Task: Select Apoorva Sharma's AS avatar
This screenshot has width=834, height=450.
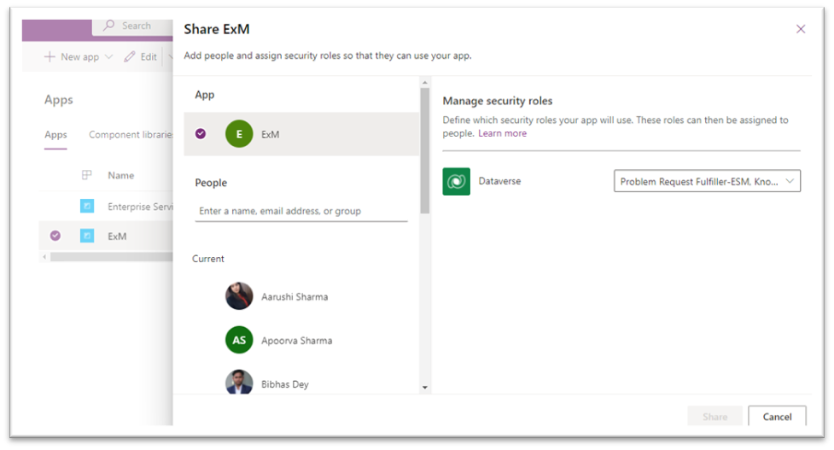Action: tap(239, 340)
